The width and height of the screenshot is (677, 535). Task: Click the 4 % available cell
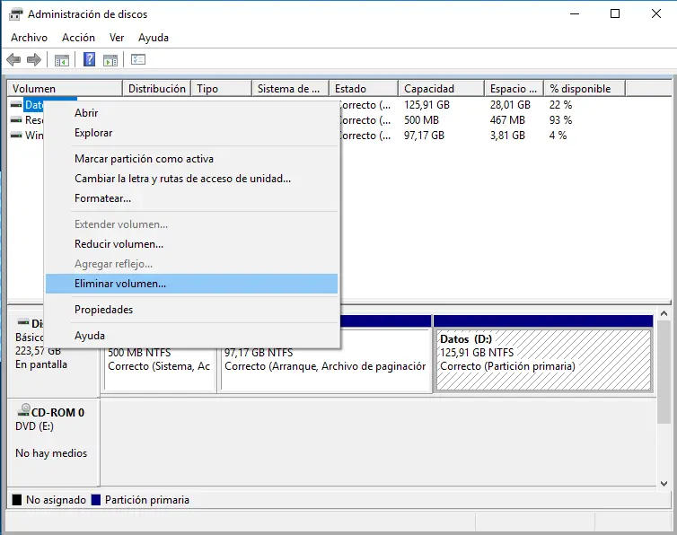coord(558,136)
